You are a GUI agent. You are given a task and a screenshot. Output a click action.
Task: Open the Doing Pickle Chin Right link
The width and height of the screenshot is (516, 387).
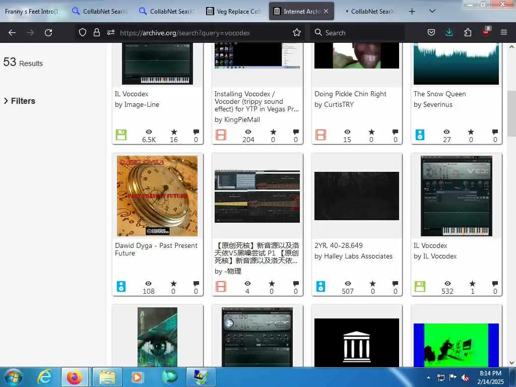pyautogui.click(x=351, y=94)
